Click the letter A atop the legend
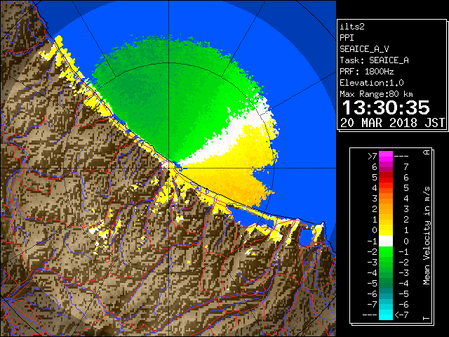This screenshot has height=337, width=449. (427, 152)
